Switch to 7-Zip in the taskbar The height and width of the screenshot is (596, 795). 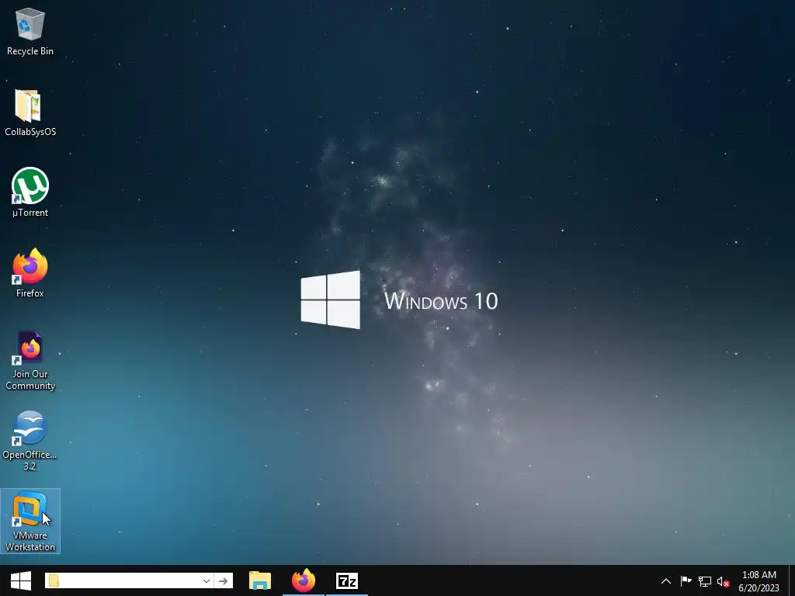tap(347, 580)
